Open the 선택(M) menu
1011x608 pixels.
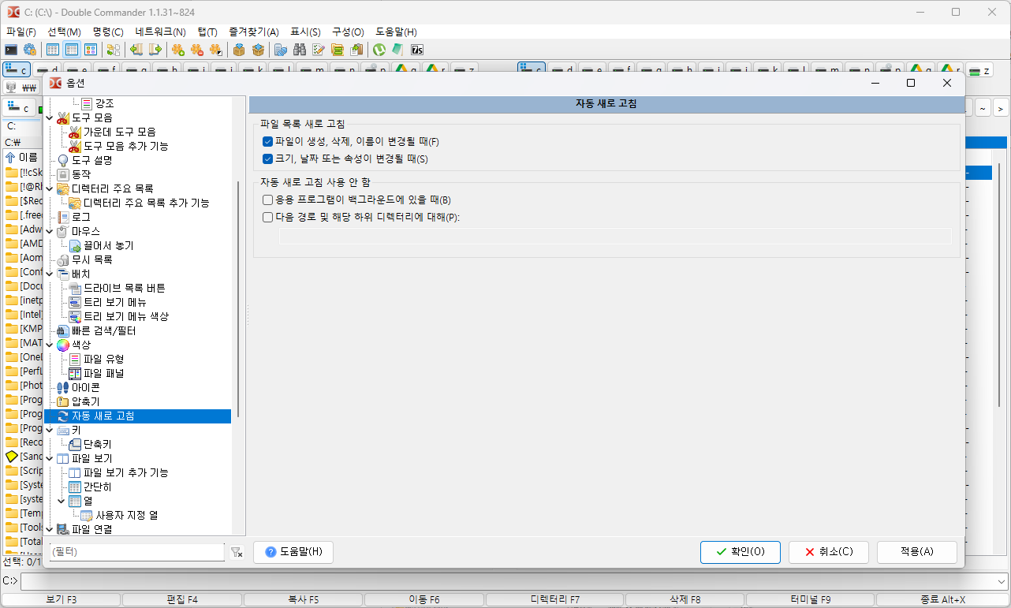64,32
